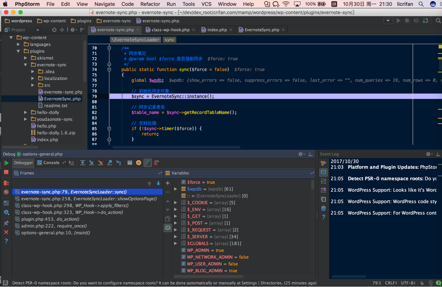442x287 pixels.
Task: Collapse the evernote-sync folder in project tree
Action: [25, 65]
